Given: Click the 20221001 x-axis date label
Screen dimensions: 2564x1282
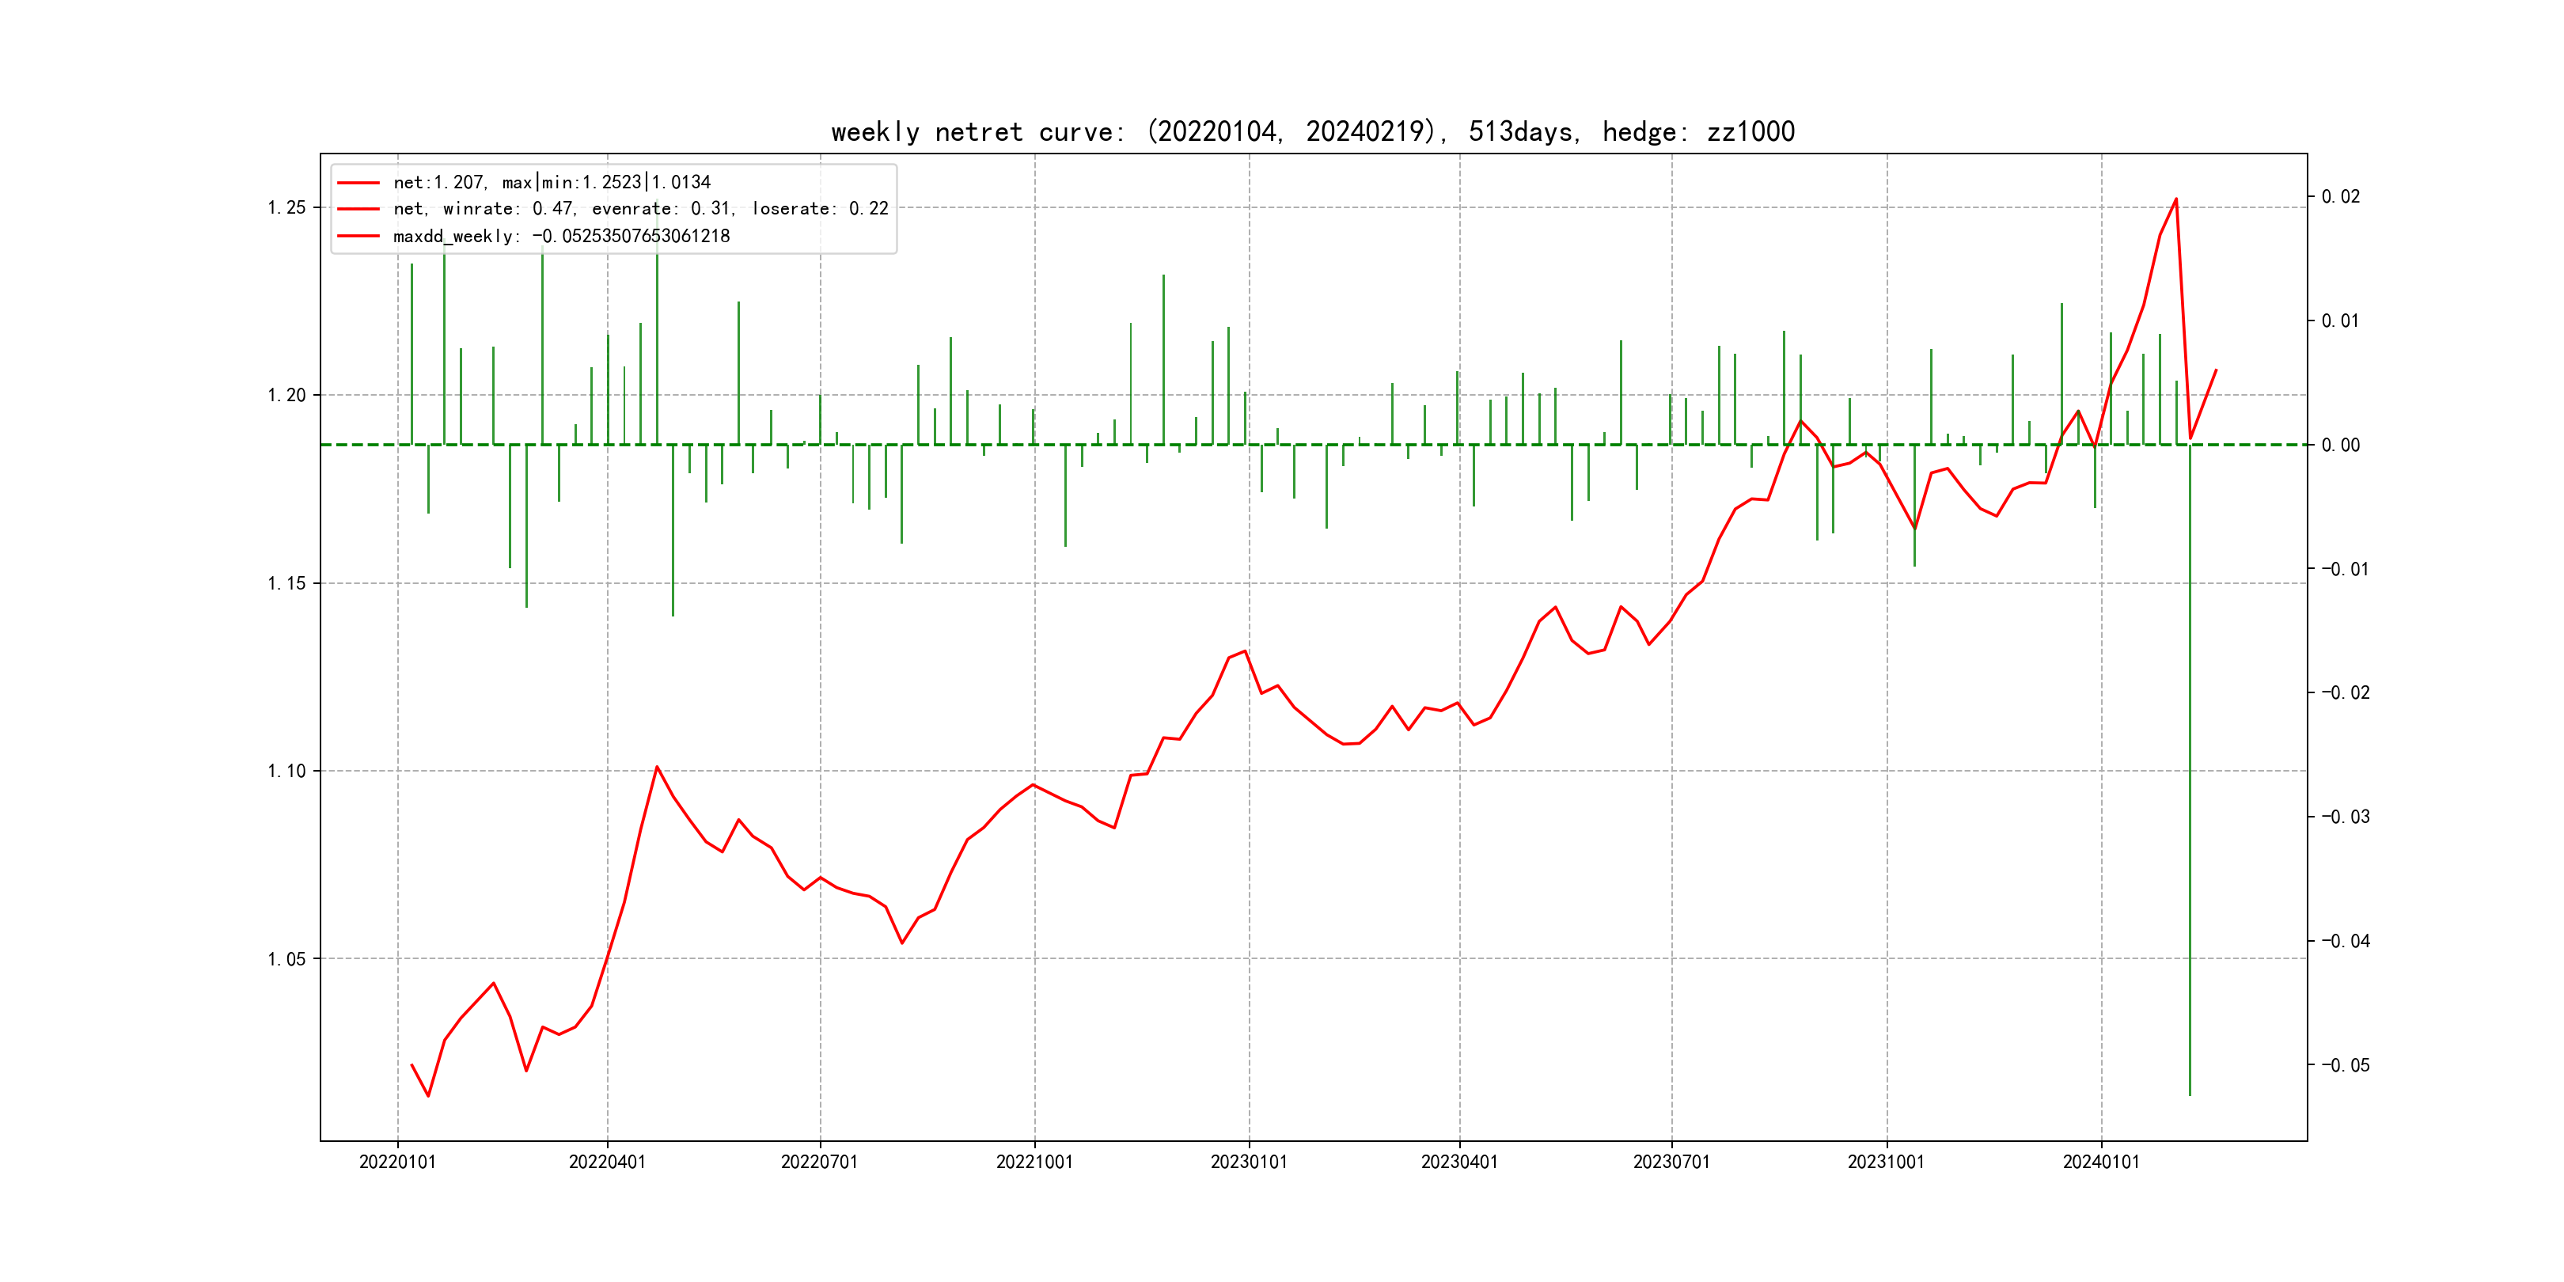Looking at the screenshot, I should tap(1034, 1163).
